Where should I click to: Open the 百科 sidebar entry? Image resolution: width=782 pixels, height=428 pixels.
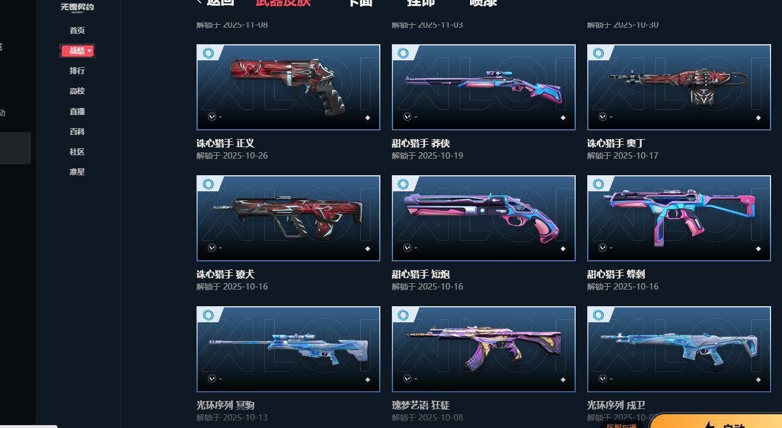click(x=77, y=132)
